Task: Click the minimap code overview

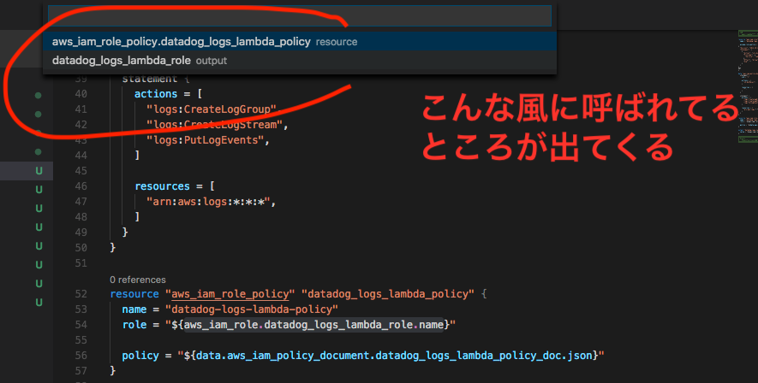Action: [x=748, y=87]
